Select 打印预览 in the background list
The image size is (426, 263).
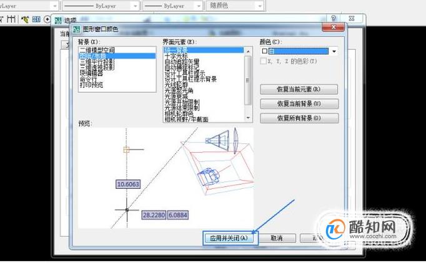click(x=91, y=85)
